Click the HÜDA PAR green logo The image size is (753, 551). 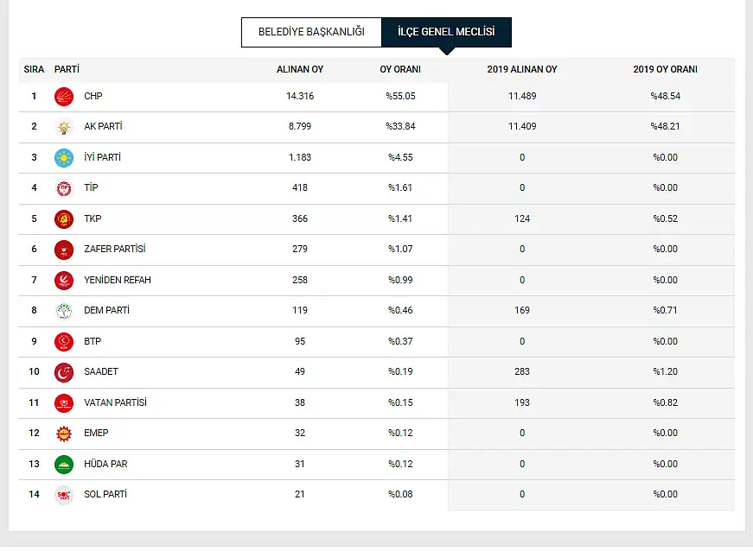pyautogui.click(x=64, y=465)
